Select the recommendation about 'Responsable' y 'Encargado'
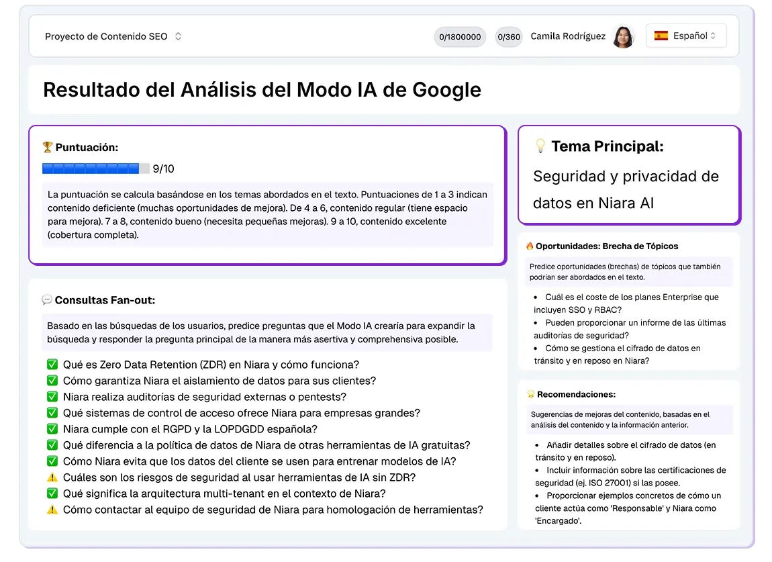This screenshot has width=772, height=562. tap(628, 508)
